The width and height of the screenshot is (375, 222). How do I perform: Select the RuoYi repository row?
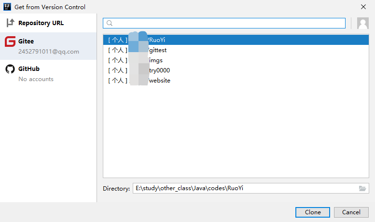click(x=236, y=40)
